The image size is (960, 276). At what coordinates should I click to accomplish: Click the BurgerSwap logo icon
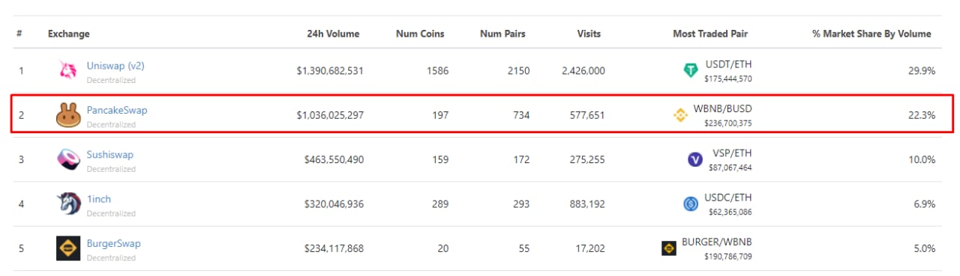pos(68,248)
